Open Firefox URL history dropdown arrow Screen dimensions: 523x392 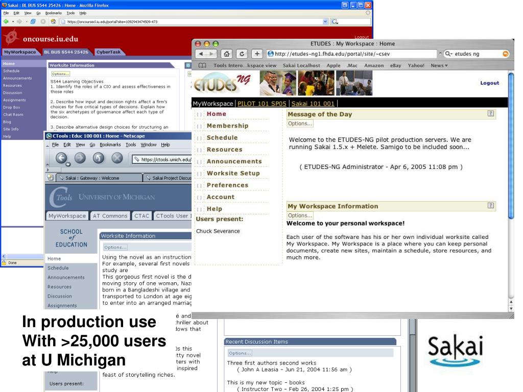coord(325,21)
